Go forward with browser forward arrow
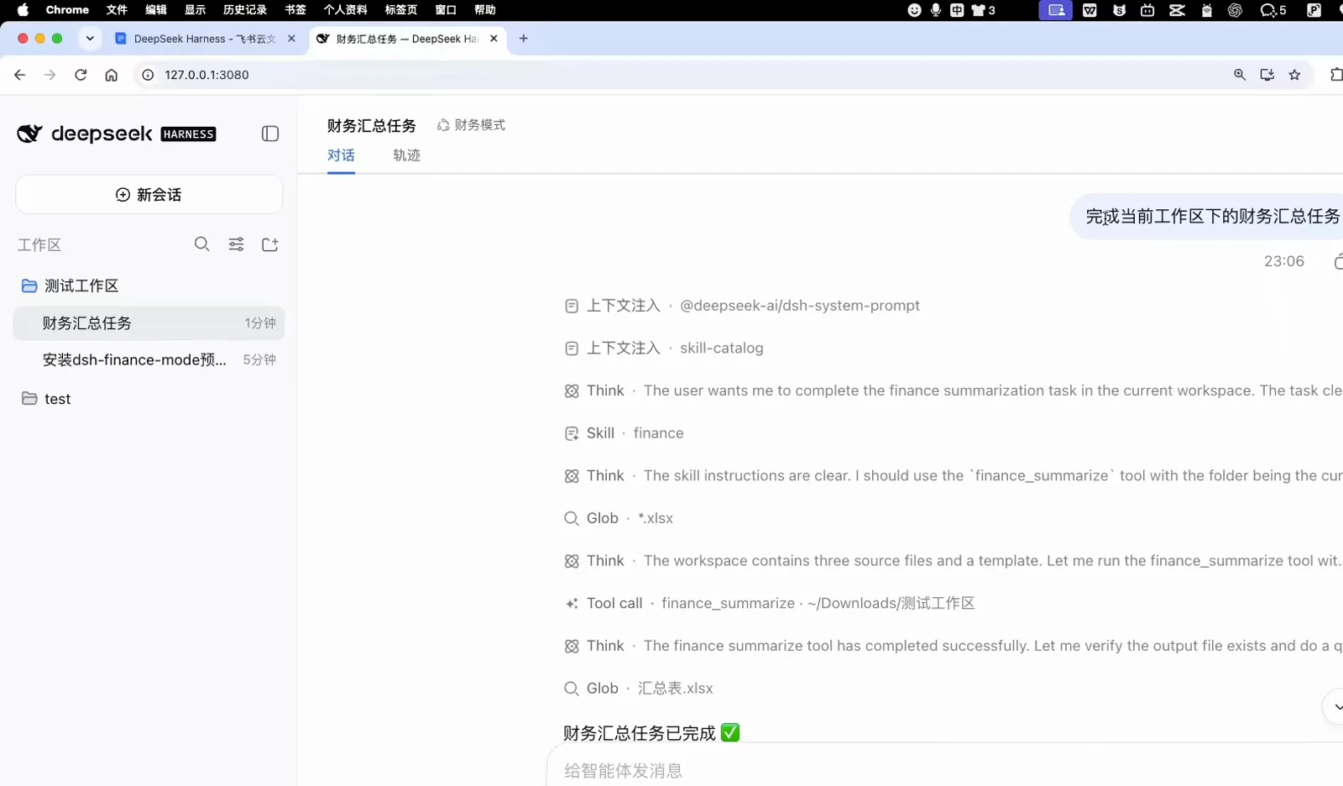 click(50, 75)
